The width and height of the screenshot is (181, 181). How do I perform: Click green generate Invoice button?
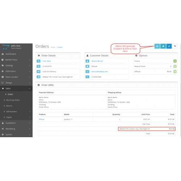click(x=175, y=61)
